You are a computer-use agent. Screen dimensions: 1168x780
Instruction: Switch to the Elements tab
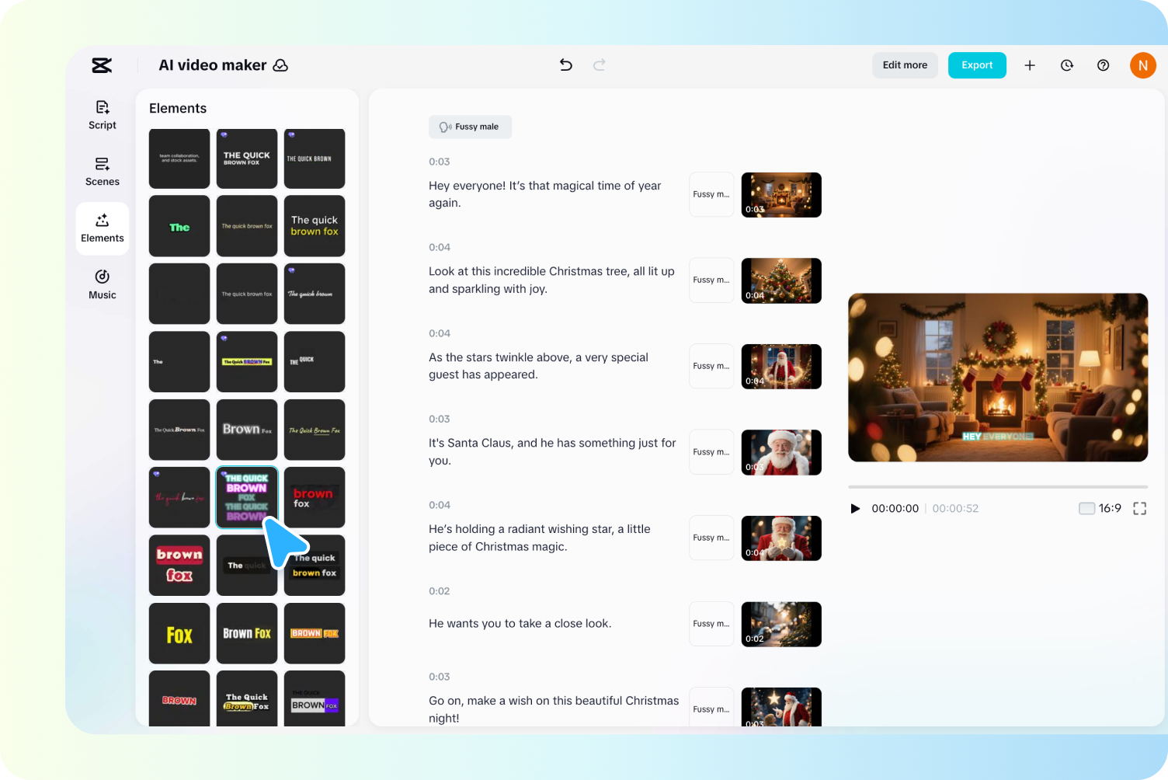(102, 228)
